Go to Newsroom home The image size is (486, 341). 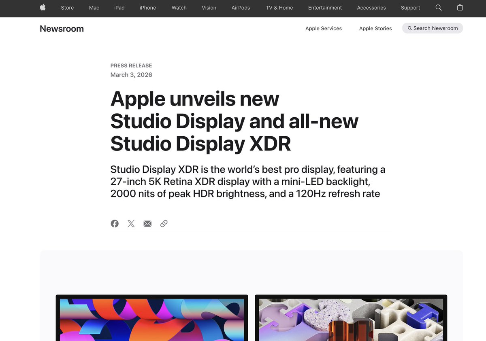pos(62,29)
